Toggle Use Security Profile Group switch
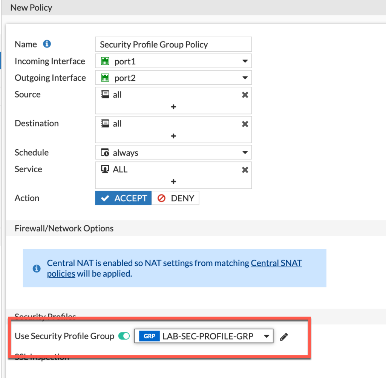 [124, 336]
